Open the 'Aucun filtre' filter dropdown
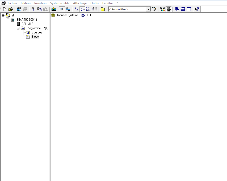 148,9
